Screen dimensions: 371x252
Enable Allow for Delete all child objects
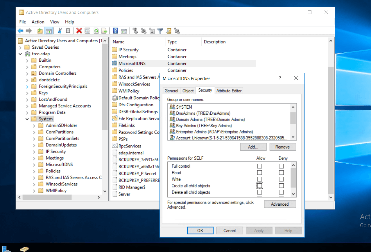[x=259, y=192]
